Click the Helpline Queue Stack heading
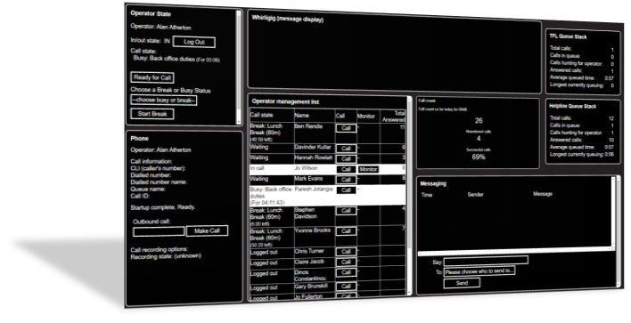Image resolution: width=631 pixels, height=323 pixels. [x=573, y=107]
